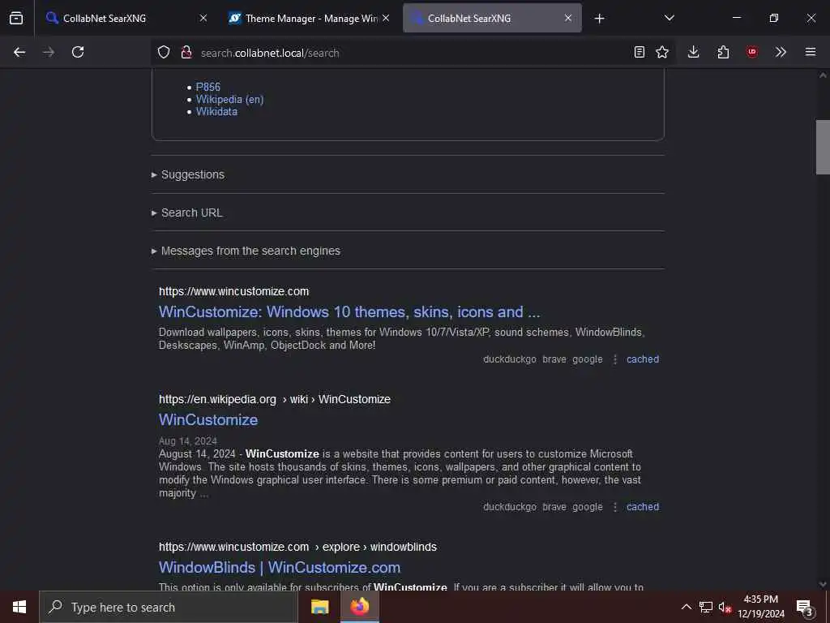Image resolution: width=830 pixels, height=623 pixels.
Task: Click https://www.wincustomize.com URL of first result
Action: tap(234, 291)
